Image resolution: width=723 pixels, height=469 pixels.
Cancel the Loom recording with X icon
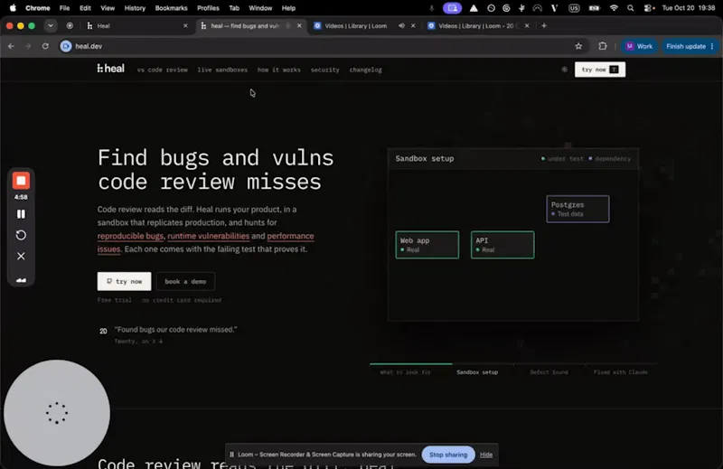coord(21,256)
